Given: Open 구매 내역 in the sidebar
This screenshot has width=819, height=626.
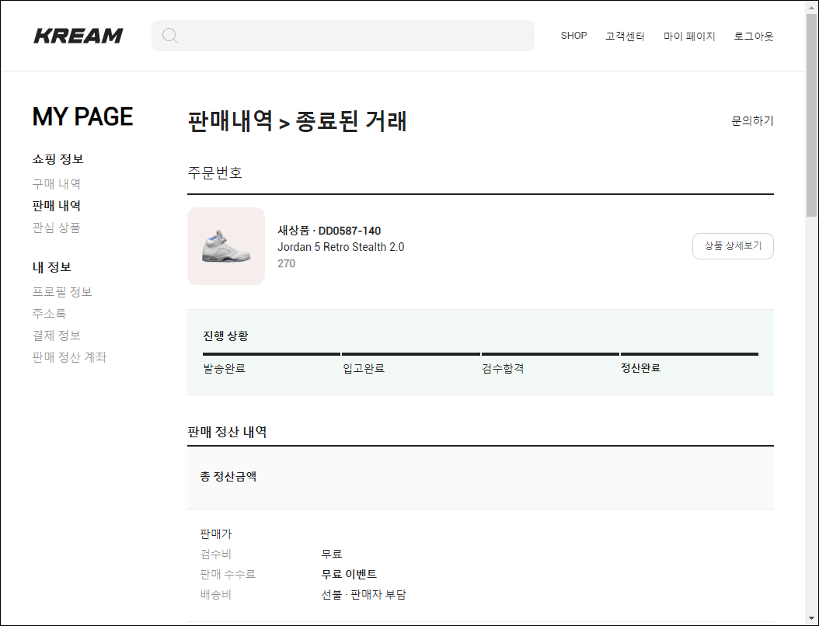Looking at the screenshot, I should 57,184.
